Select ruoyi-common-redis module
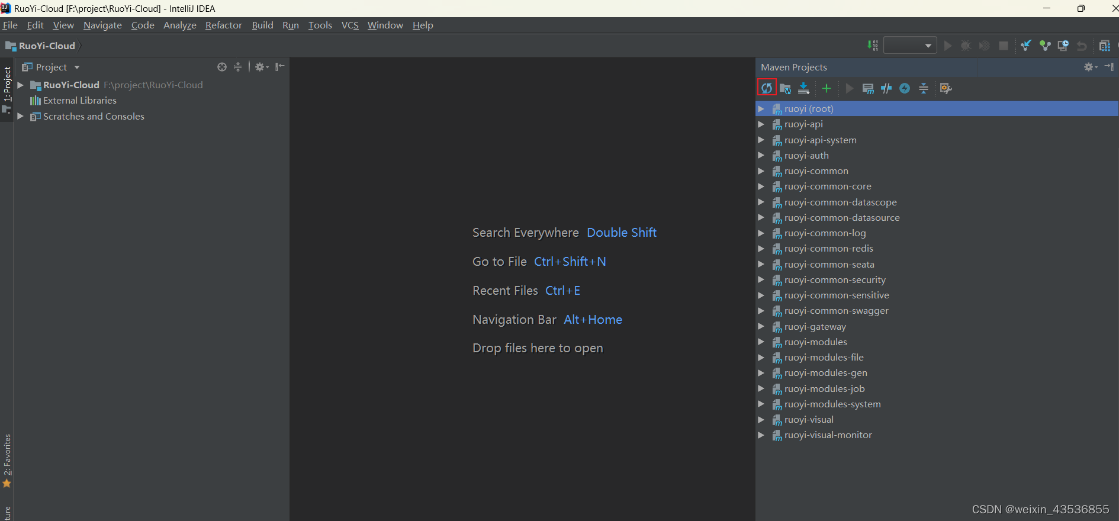Image resolution: width=1119 pixels, height=521 pixels. pos(828,249)
